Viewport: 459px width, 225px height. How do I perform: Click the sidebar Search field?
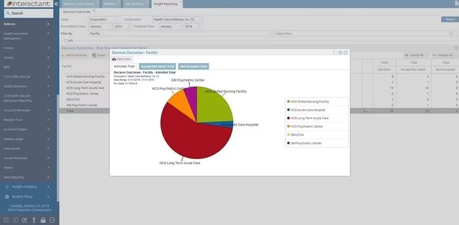28,14
